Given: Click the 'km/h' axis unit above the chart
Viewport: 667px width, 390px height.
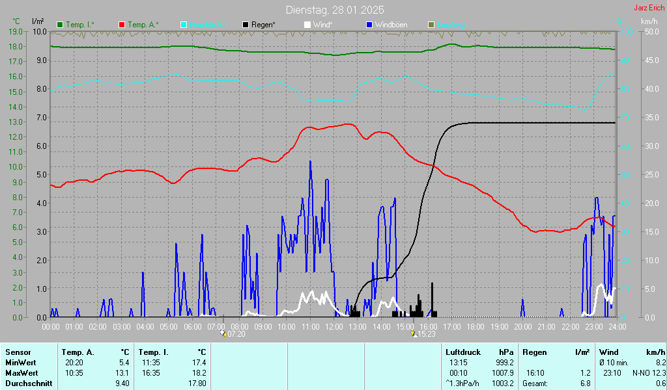Looking at the screenshot, I should [649, 21].
